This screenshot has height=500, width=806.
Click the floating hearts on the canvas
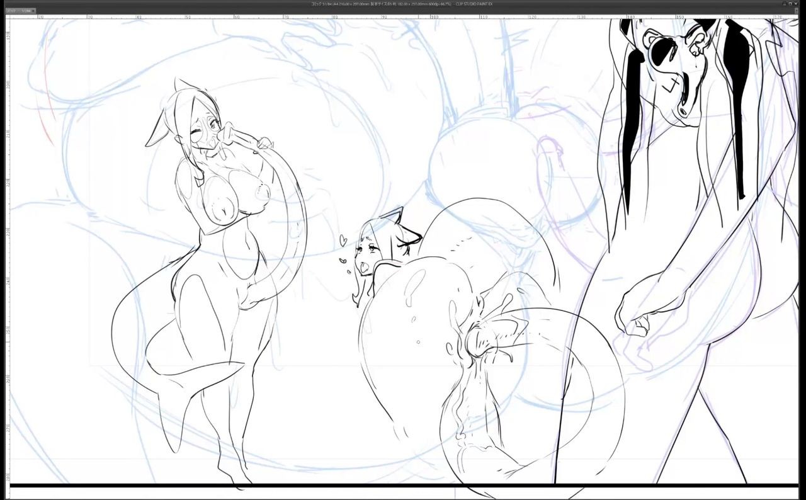pos(342,247)
